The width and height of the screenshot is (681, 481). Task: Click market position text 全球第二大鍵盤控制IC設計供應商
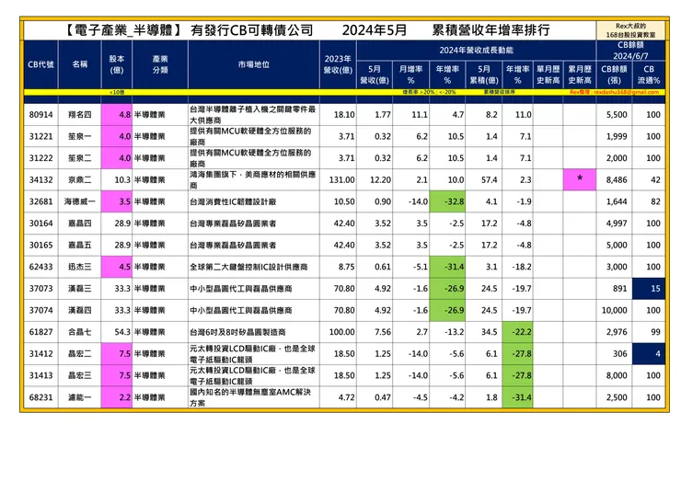click(248, 267)
